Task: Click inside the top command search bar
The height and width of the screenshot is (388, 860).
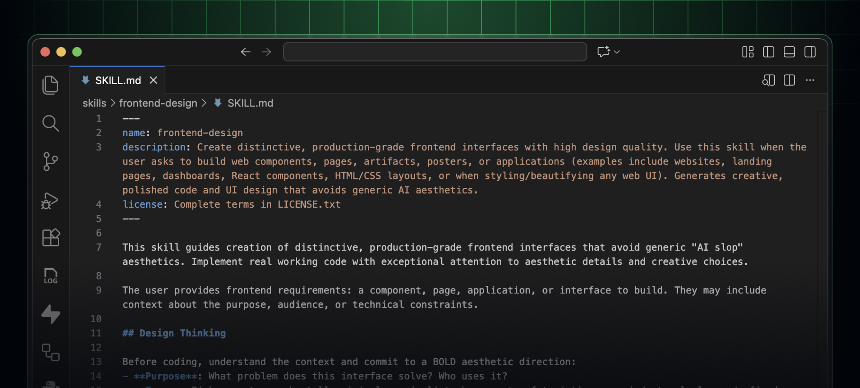Action: [x=435, y=52]
